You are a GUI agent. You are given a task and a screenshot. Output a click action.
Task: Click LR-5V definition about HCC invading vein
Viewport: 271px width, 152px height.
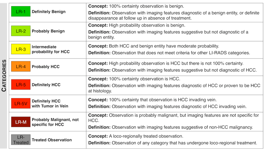pyautogui.click(x=167, y=107)
